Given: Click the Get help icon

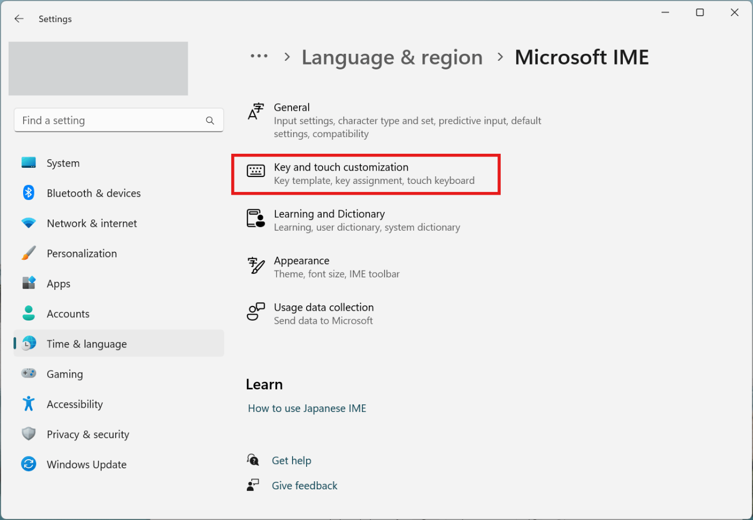Looking at the screenshot, I should point(253,460).
